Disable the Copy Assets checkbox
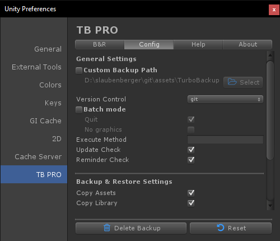This screenshot has height=241, width=280. pos(191,193)
